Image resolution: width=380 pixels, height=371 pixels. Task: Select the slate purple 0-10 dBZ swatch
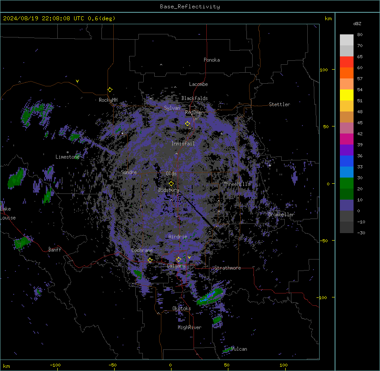click(x=346, y=205)
